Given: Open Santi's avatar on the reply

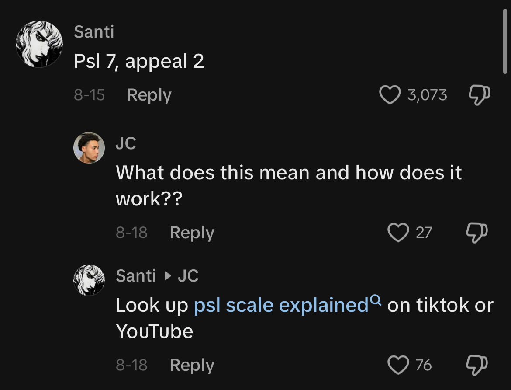Looking at the screenshot, I should [x=89, y=280].
